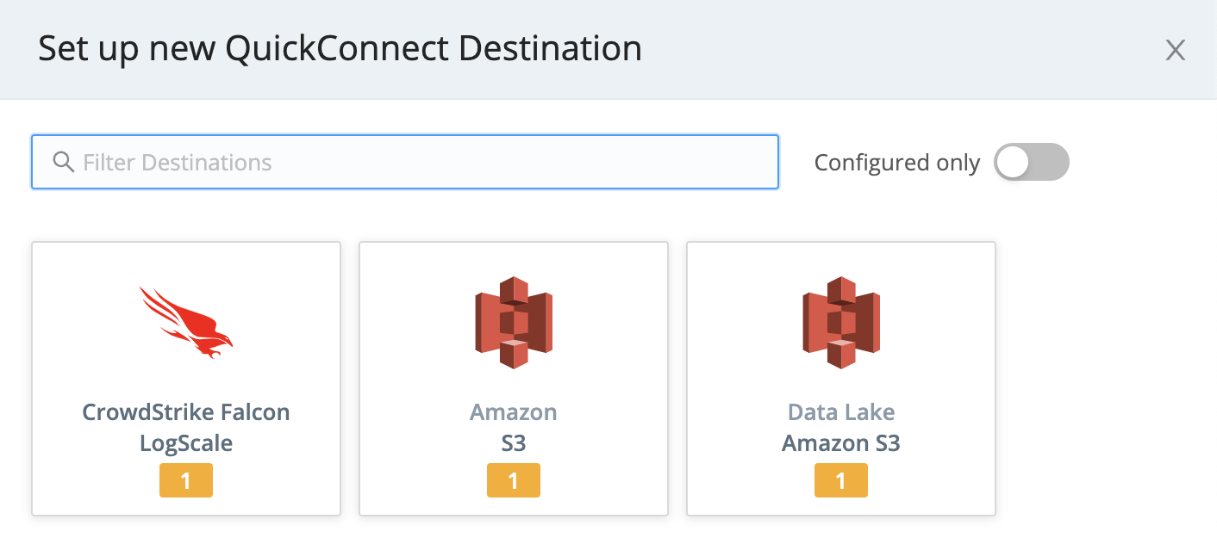Select the CrowdStrike Falcon LogScale destination icon

pos(185,321)
